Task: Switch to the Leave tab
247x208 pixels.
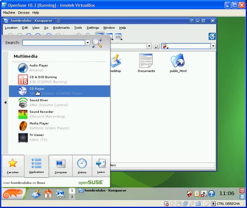Action: click(x=101, y=166)
